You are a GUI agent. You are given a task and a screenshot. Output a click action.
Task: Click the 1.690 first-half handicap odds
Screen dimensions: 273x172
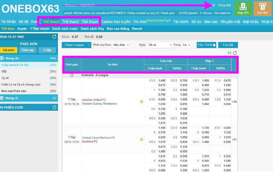pyautogui.click(x=205, y=81)
